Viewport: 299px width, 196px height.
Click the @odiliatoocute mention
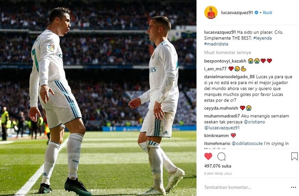tap(247, 143)
